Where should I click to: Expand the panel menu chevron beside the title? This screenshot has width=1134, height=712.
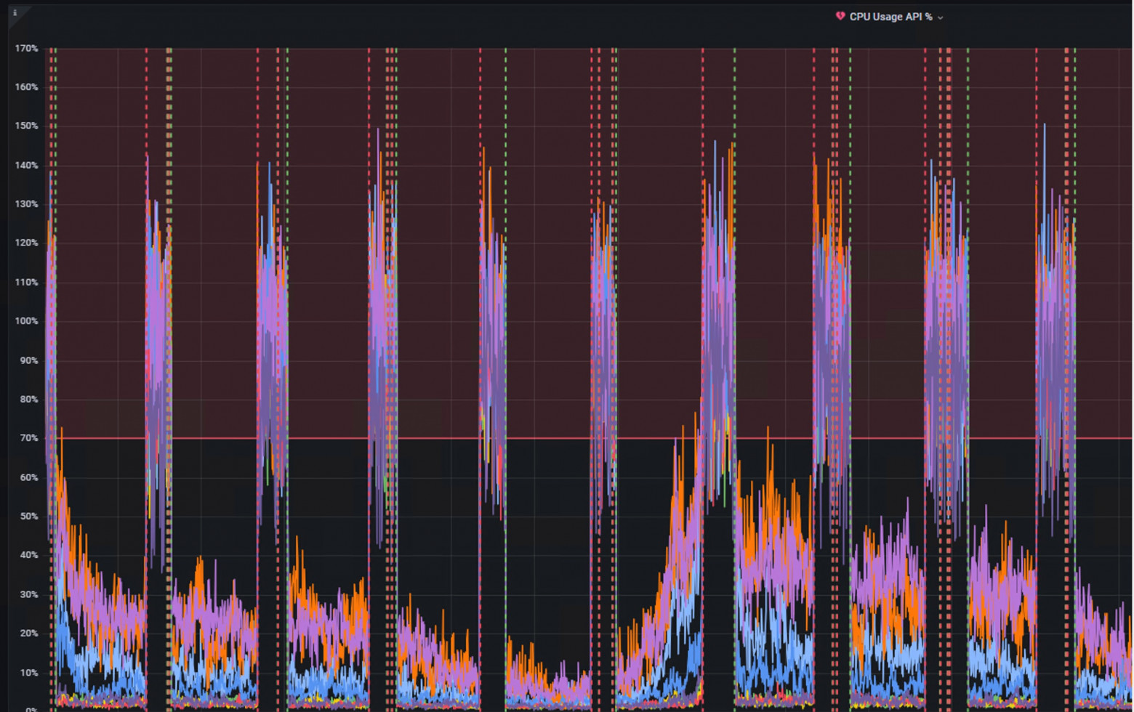[940, 17]
